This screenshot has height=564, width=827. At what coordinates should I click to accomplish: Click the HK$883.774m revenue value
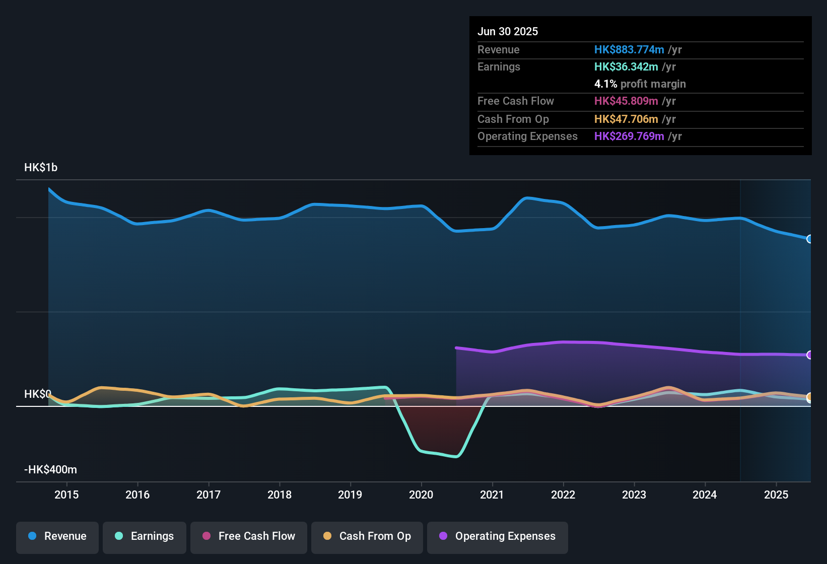pos(629,49)
